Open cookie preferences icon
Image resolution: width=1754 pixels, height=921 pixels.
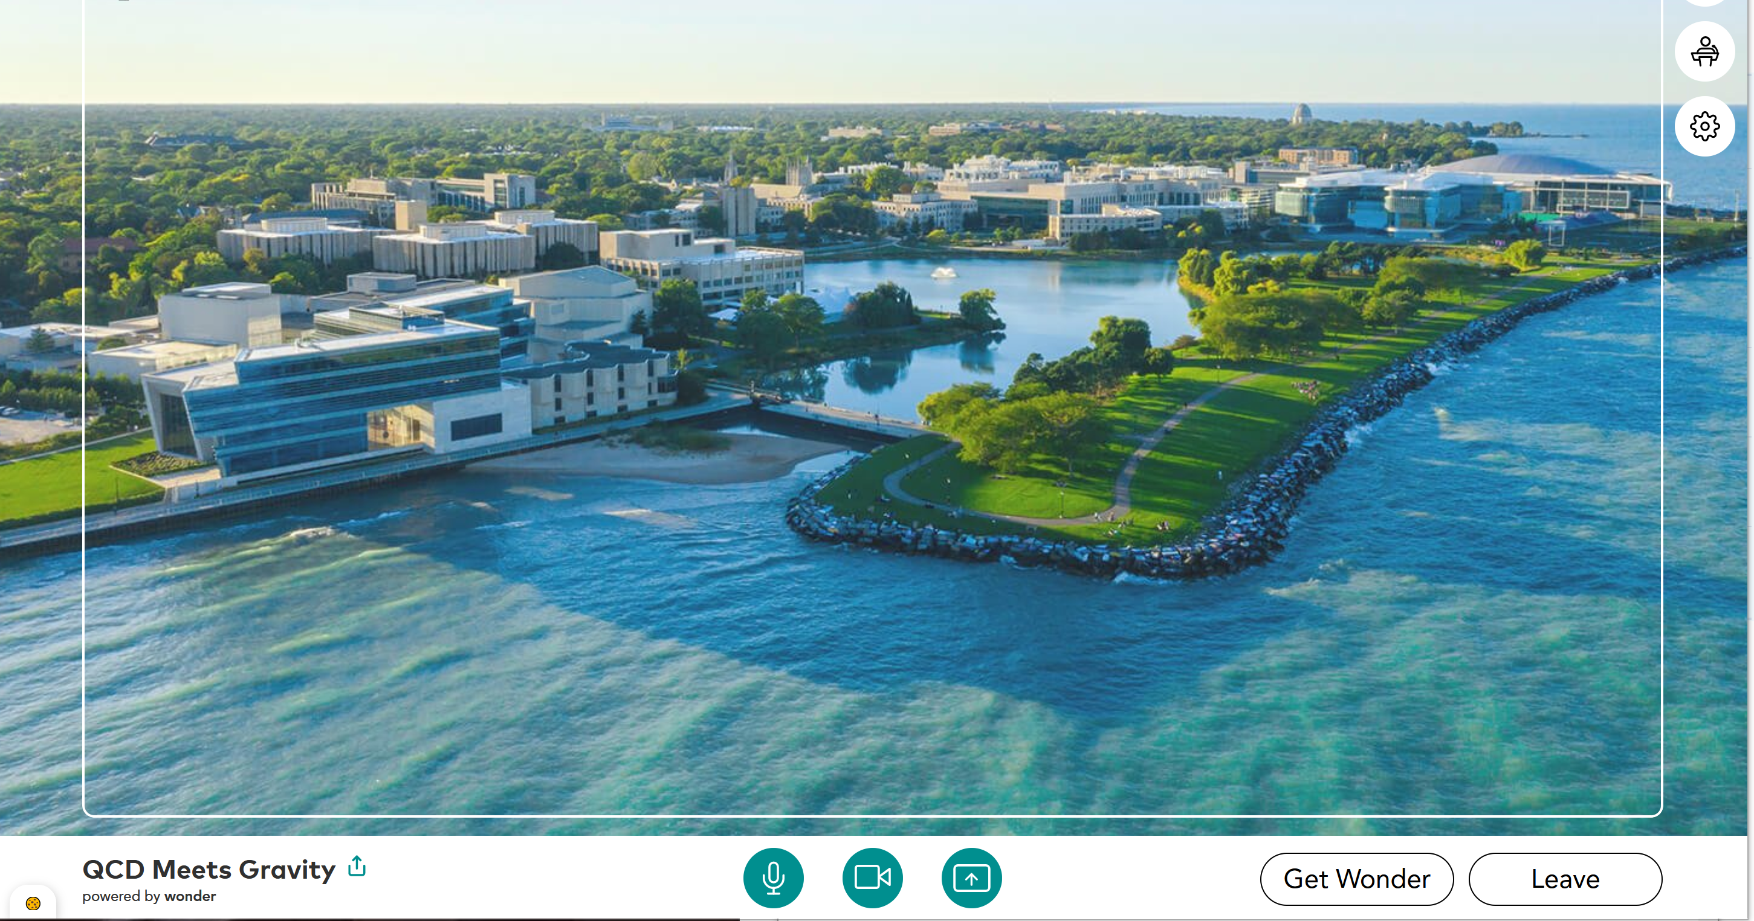pos(33,903)
